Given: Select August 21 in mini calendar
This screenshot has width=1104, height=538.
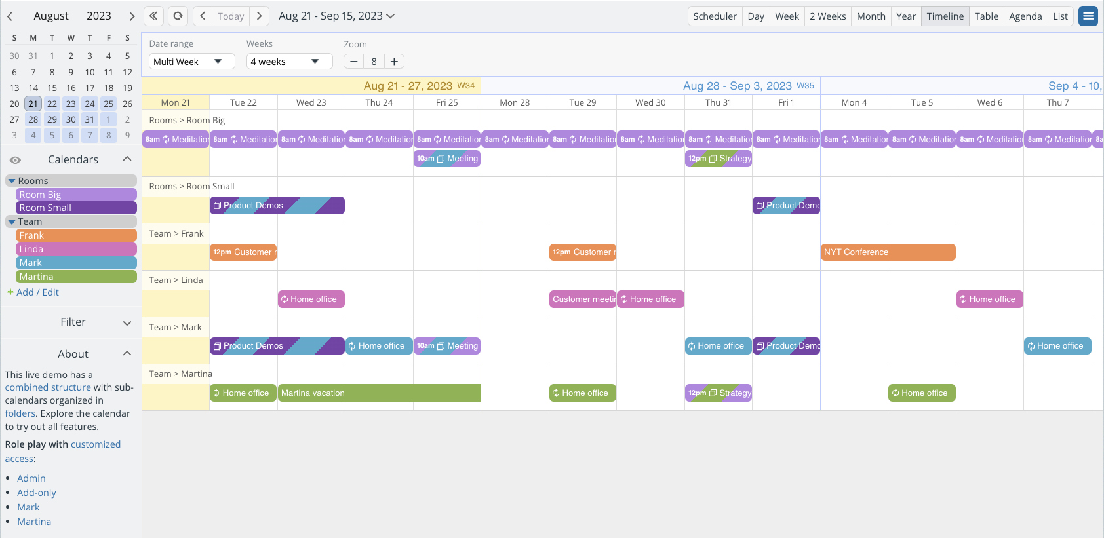Looking at the screenshot, I should click(33, 104).
